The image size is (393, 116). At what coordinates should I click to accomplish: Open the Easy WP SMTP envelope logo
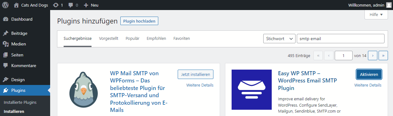click(252, 90)
